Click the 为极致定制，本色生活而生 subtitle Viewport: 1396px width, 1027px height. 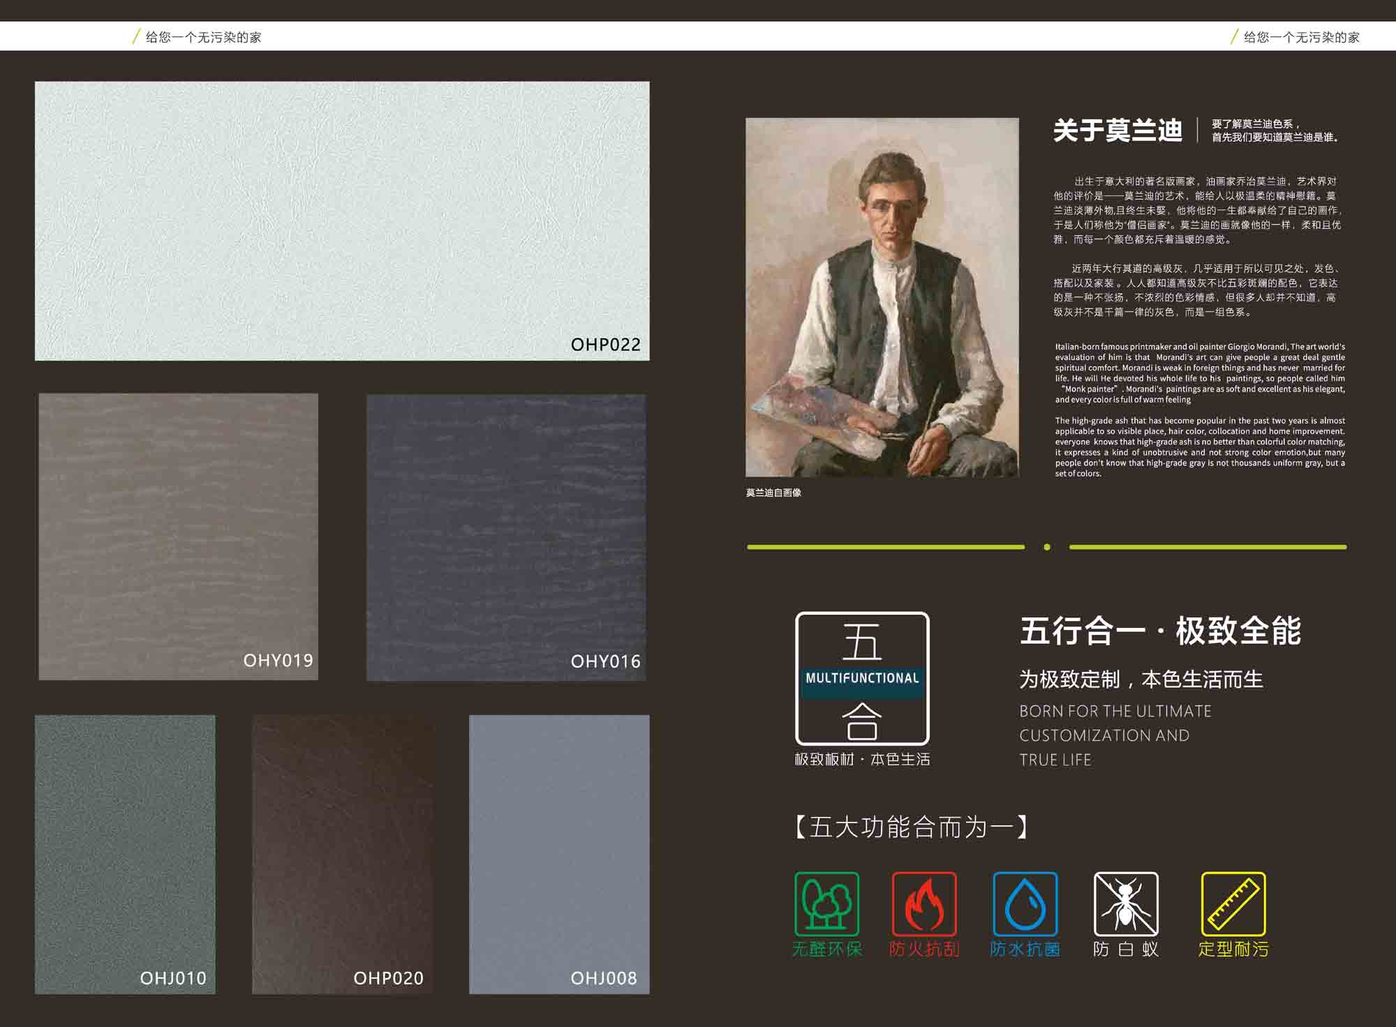pos(1141,679)
